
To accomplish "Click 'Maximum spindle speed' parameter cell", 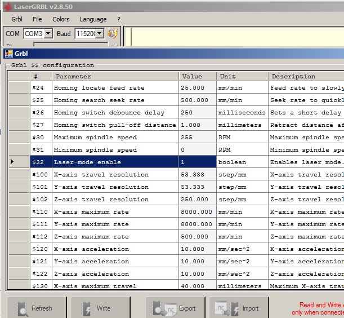I will pyautogui.click(x=115, y=138).
